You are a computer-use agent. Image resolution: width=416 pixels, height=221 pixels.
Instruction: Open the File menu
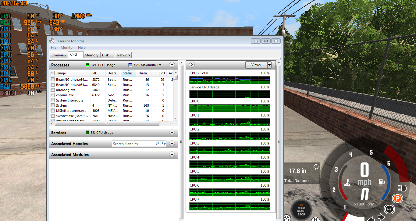tap(54, 48)
